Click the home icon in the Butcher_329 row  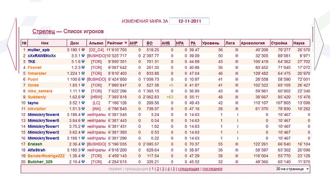pyautogui.click(x=83, y=161)
